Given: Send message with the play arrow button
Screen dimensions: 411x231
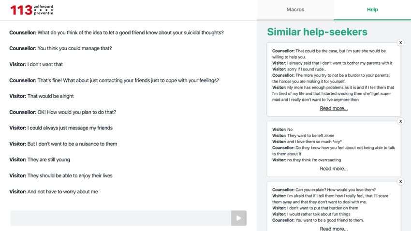Looking at the screenshot, I should (x=239, y=218).
